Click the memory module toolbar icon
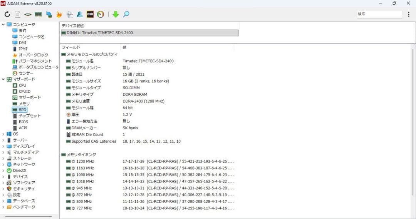 point(38,14)
